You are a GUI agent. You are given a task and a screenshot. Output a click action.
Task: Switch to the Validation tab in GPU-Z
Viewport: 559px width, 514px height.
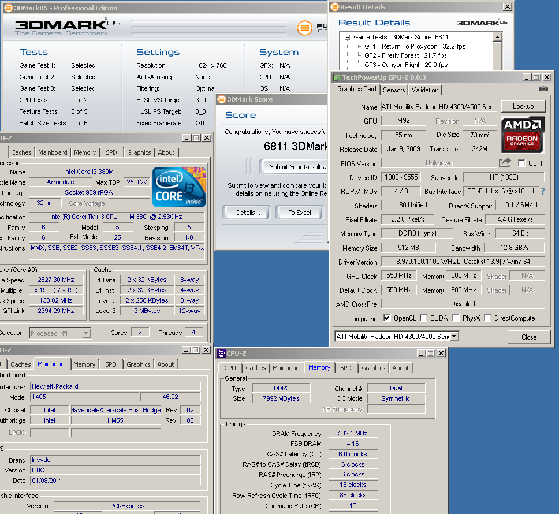click(x=425, y=90)
